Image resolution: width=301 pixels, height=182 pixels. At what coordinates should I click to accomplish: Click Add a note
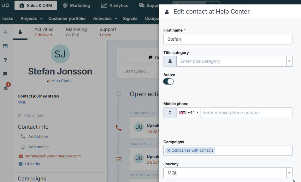[34, 115]
